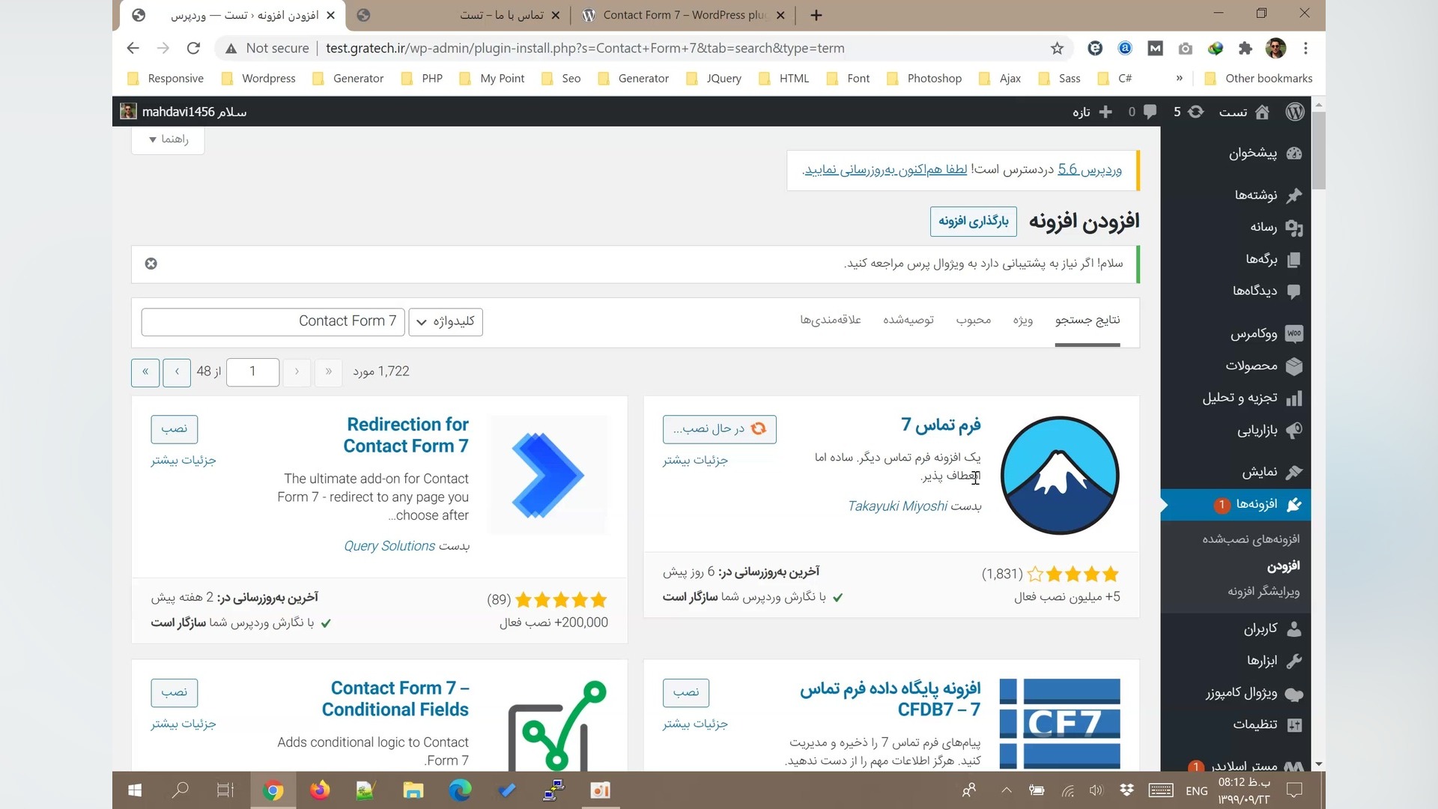Open Comments 'دیدگاه‌ها' in sidebar
This screenshot has width=1438, height=809.
(1266, 291)
